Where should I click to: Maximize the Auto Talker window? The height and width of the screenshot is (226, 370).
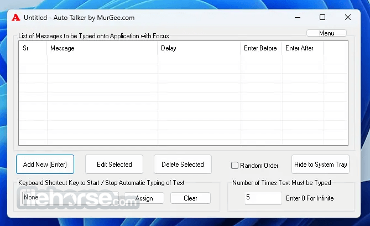[322, 18]
